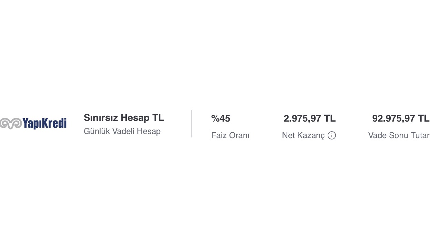Select the 92.975,97 TL maturity total
This screenshot has height=248, width=441.
(x=401, y=118)
